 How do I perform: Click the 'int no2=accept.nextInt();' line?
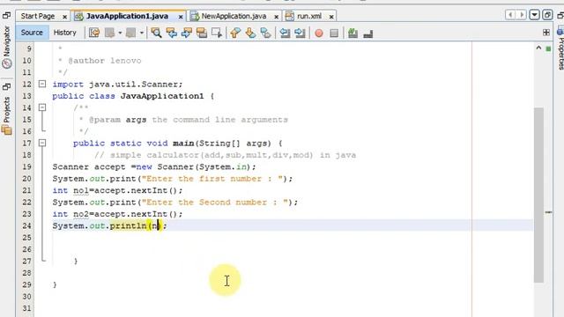(117, 214)
